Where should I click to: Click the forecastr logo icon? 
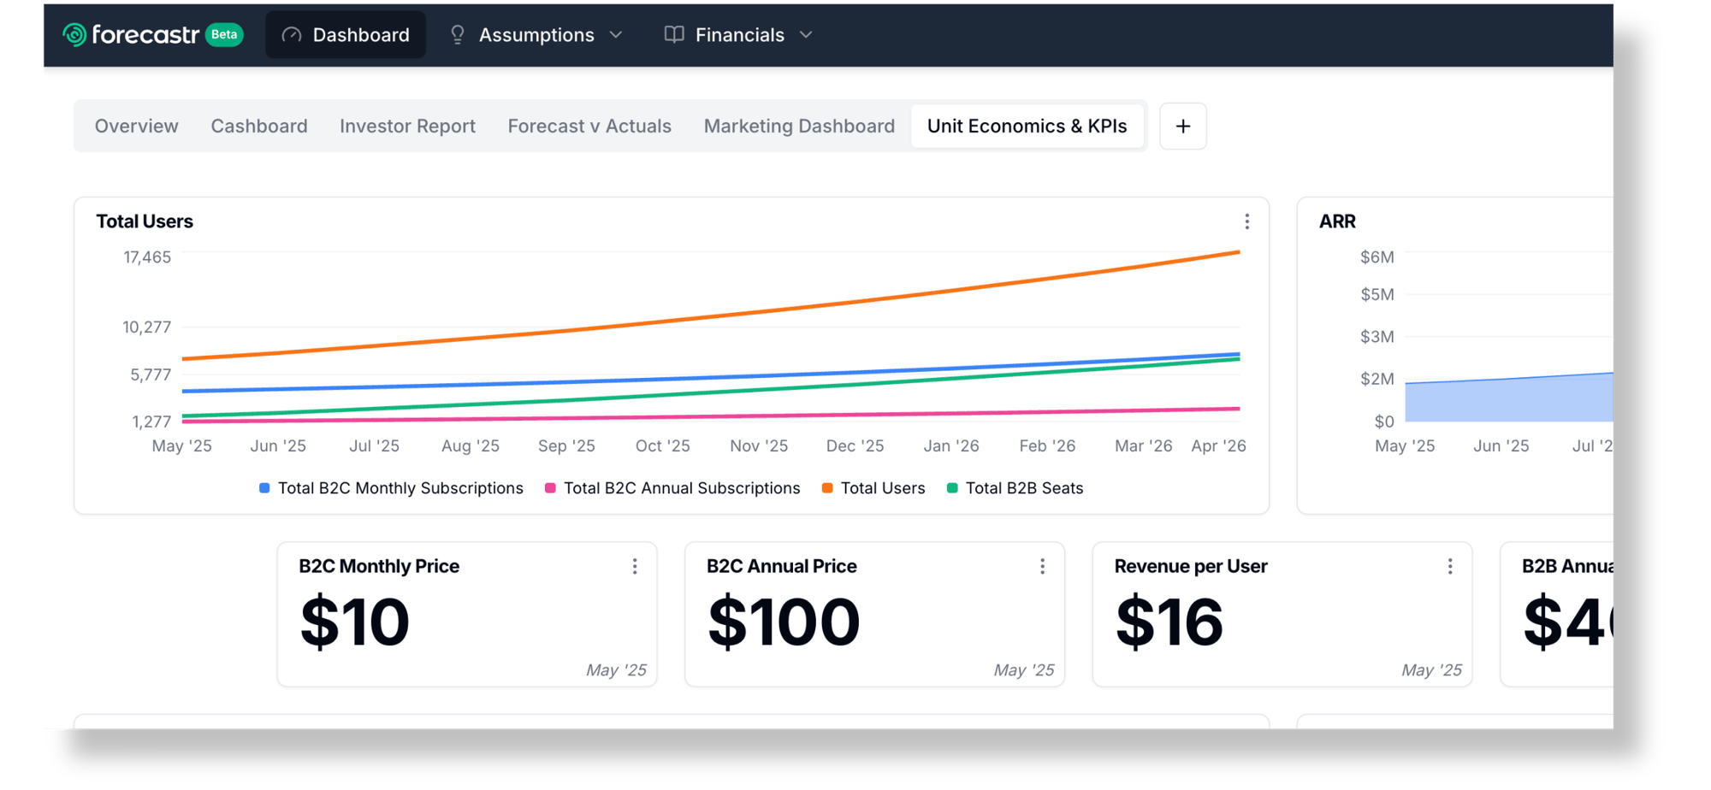(74, 34)
